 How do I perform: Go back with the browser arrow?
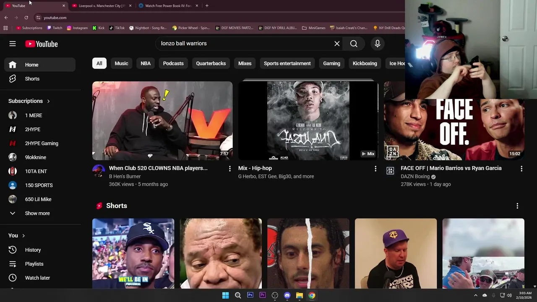(6, 18)
